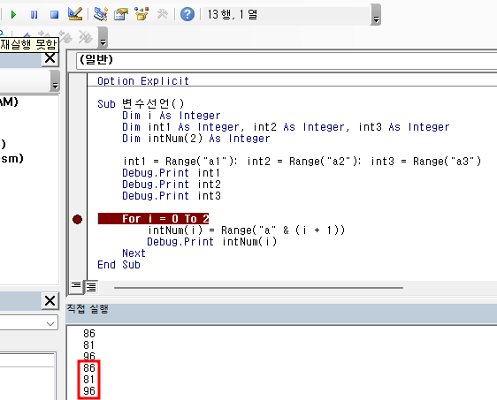Click the Clear All Bookmarks flag icon
Viewport: 497px width, 400px height.
(85, 37)
